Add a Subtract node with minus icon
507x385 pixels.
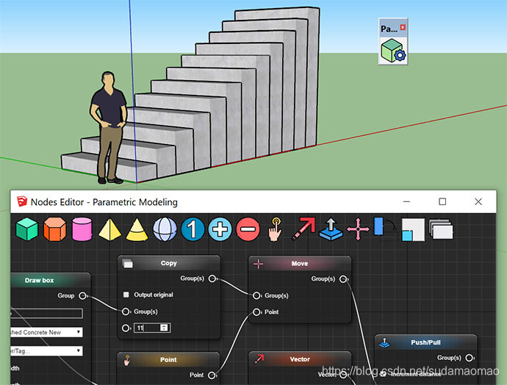coord(248,229)
